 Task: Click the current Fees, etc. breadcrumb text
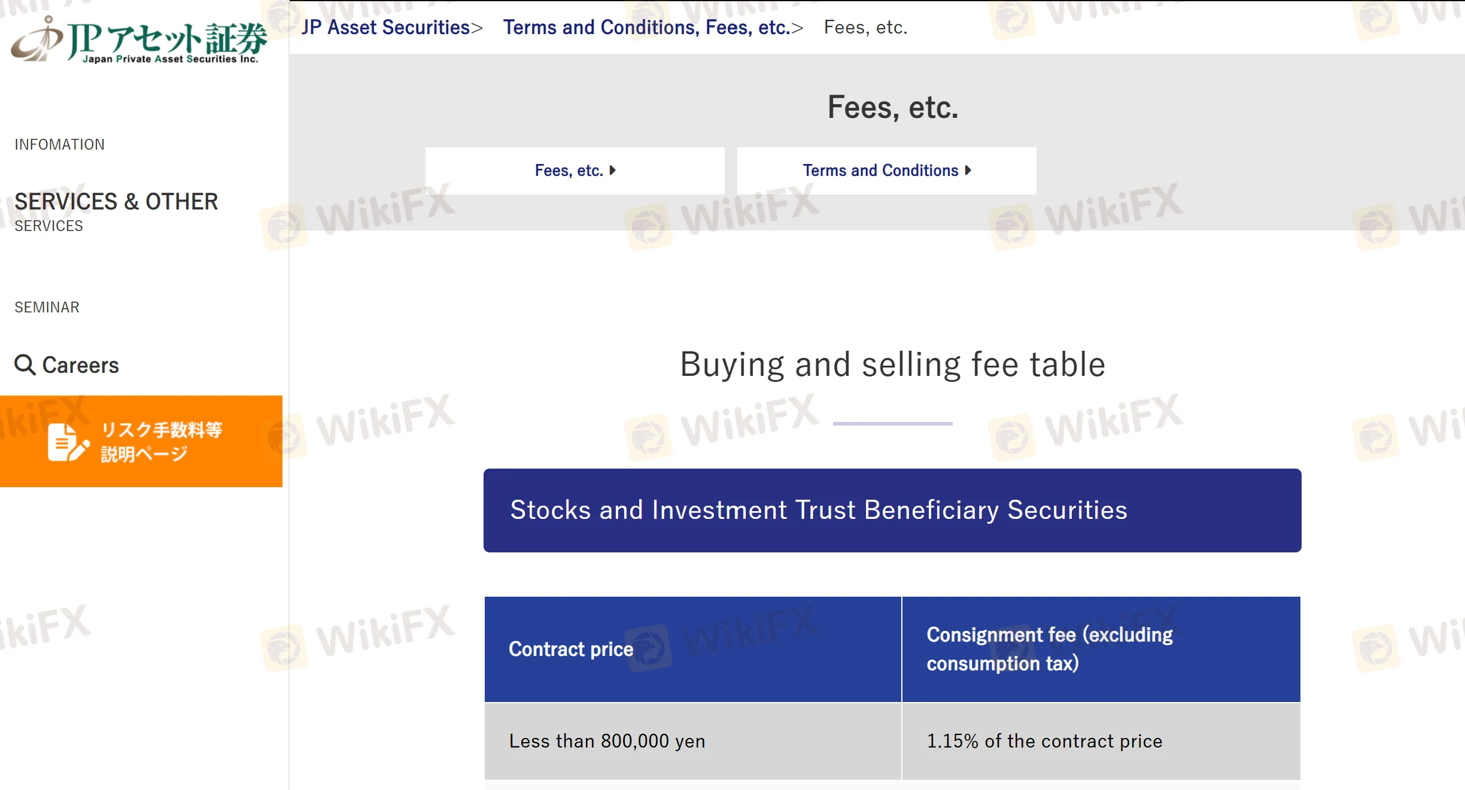[865, 28]
